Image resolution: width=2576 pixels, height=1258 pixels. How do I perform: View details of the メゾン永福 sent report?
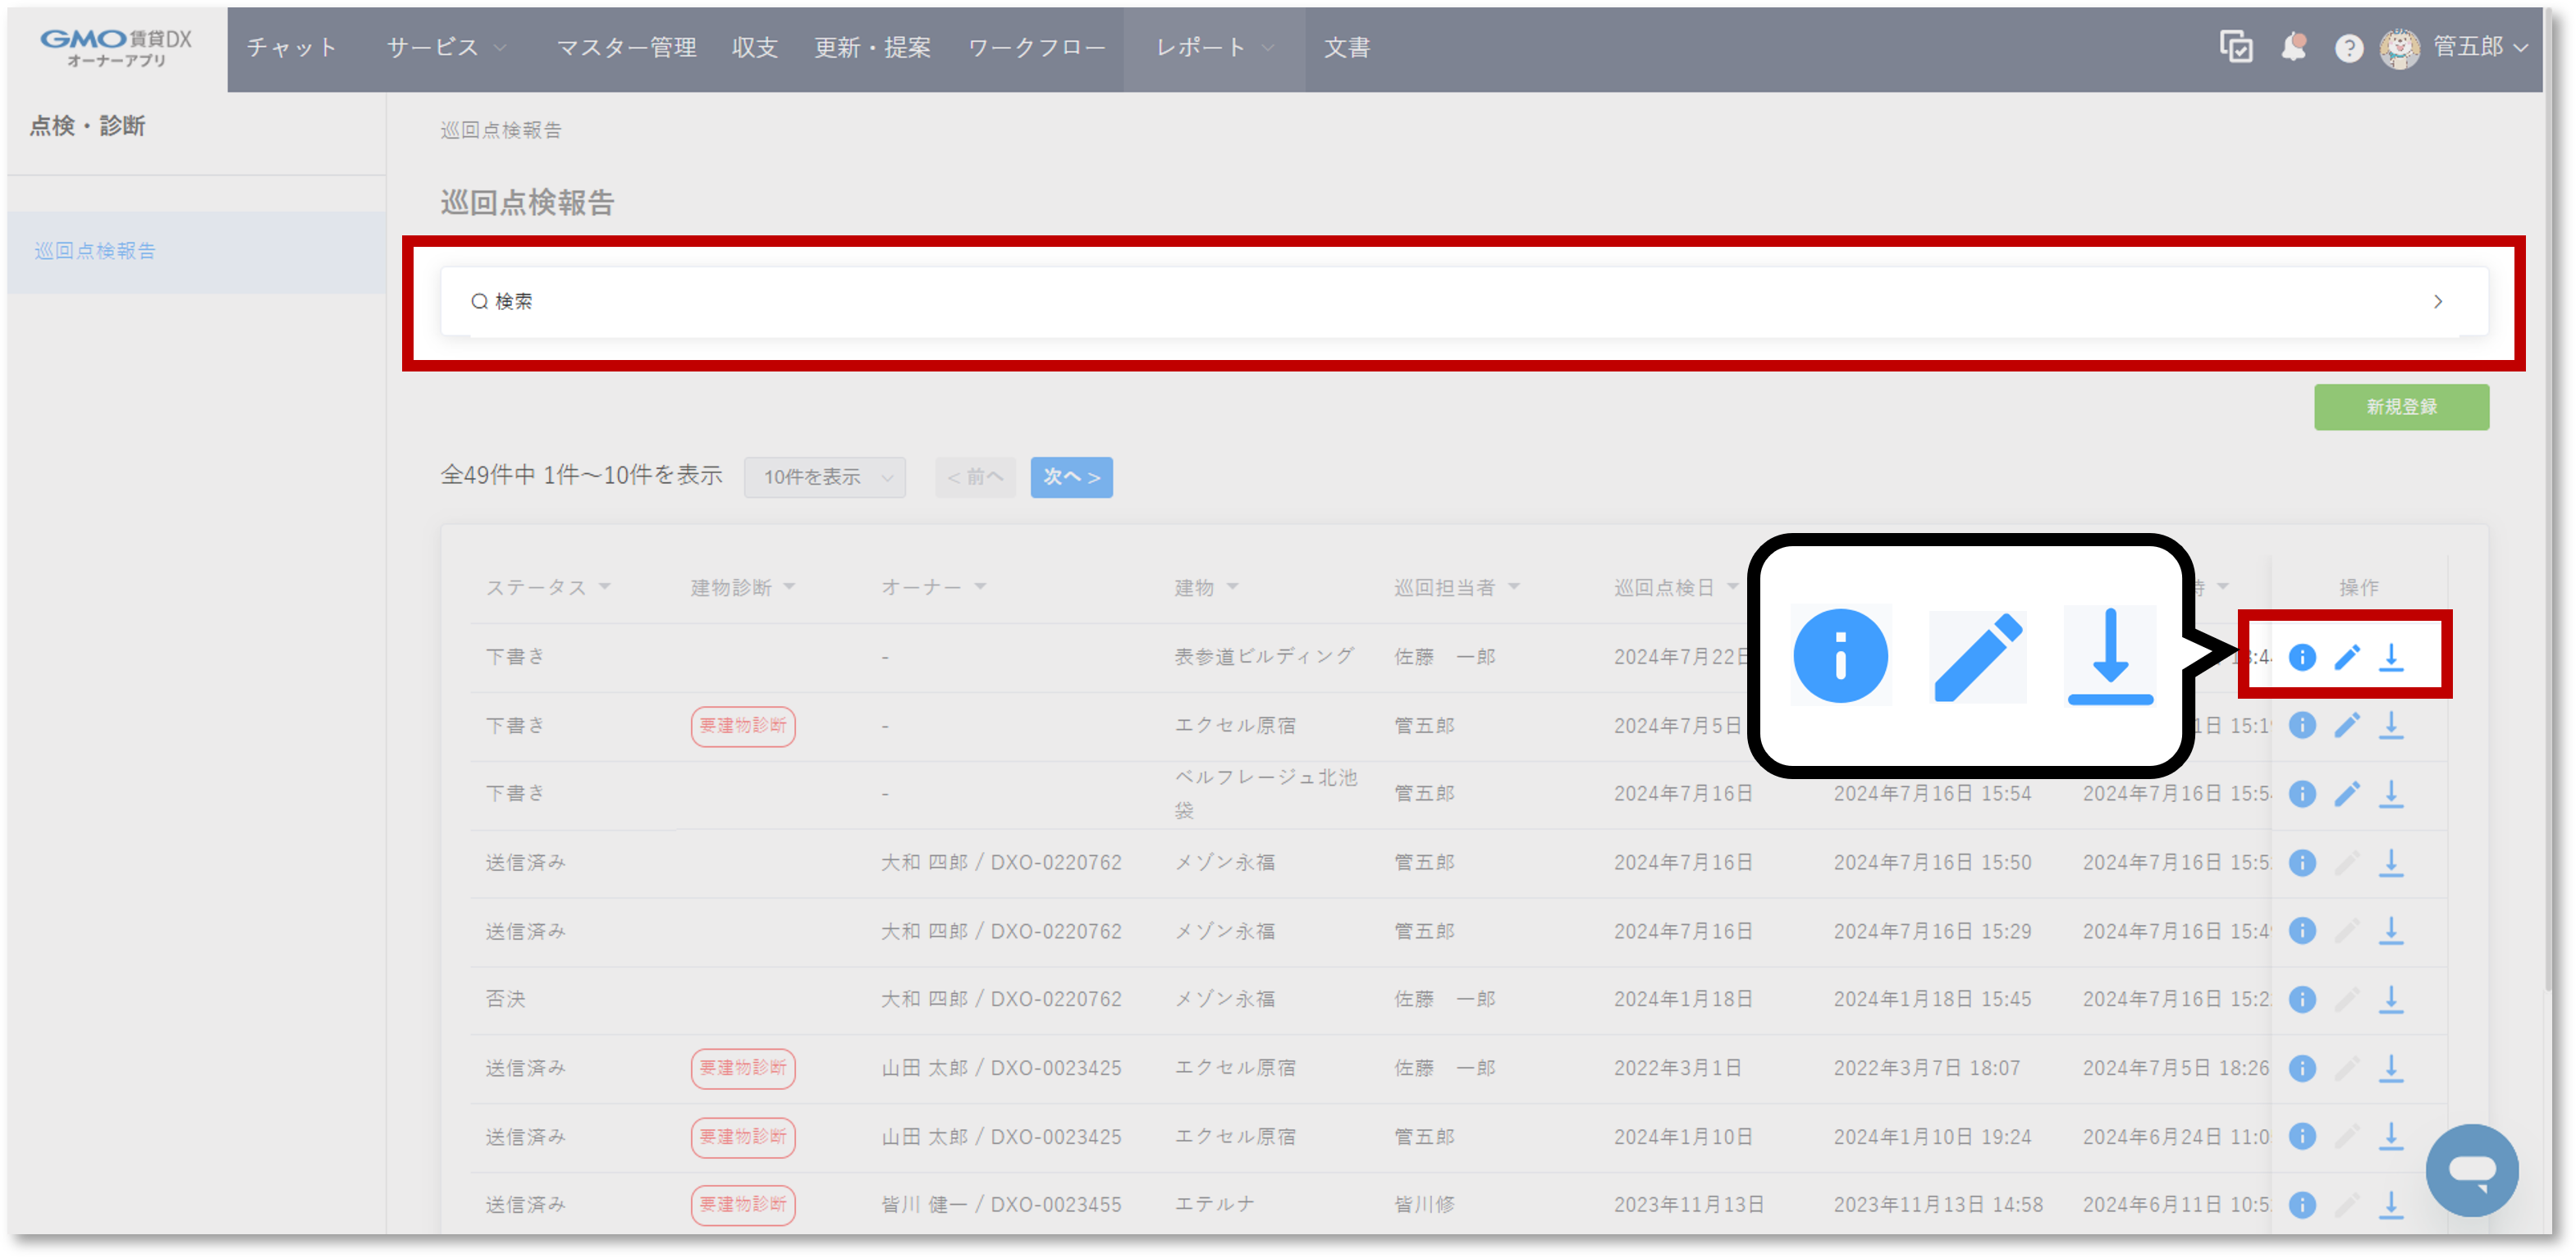coord(2302,861)
